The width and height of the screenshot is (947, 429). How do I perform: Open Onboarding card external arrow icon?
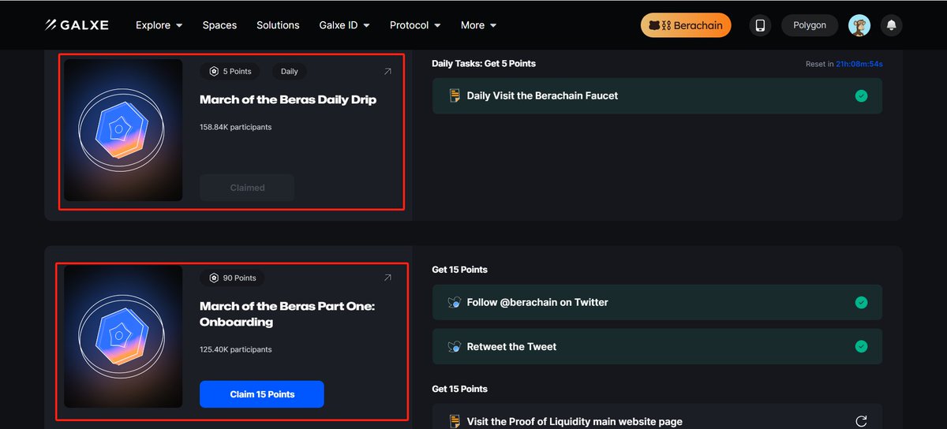tap(387, 278)
